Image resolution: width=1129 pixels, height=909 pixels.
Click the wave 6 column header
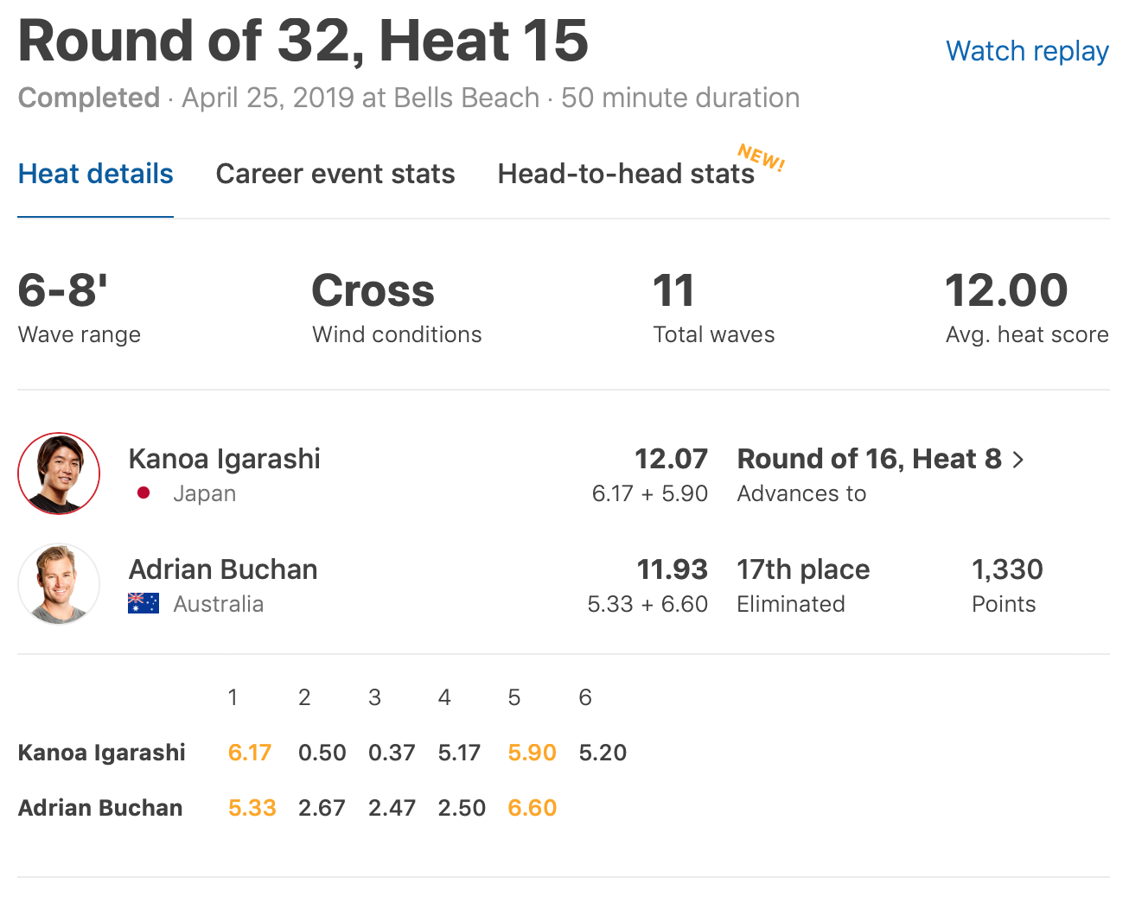click(x=585, y=697)
